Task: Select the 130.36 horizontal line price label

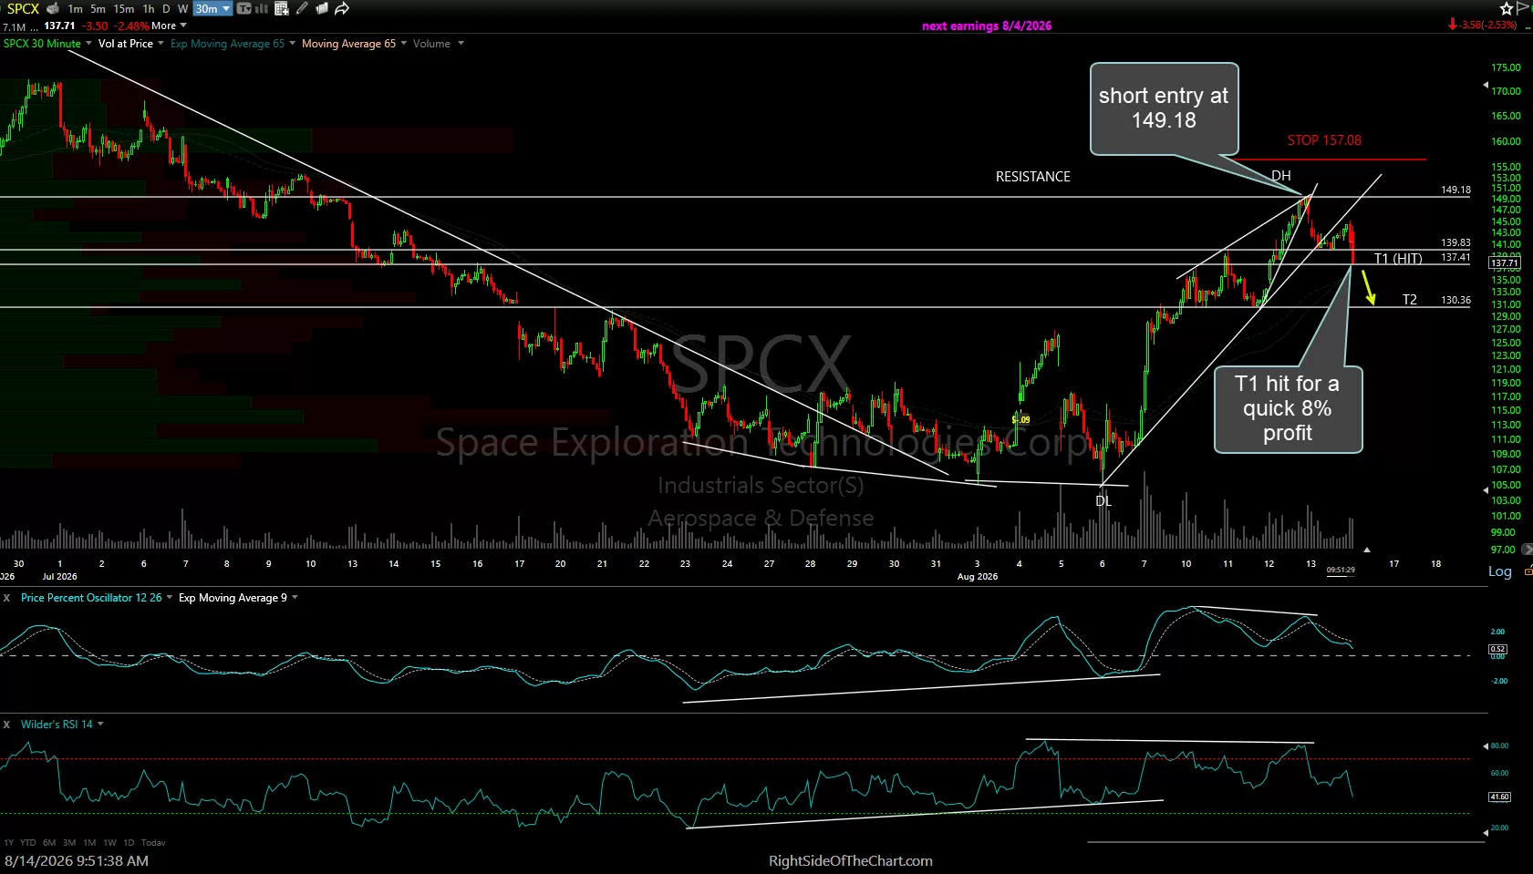Action: click(1455, 300)
